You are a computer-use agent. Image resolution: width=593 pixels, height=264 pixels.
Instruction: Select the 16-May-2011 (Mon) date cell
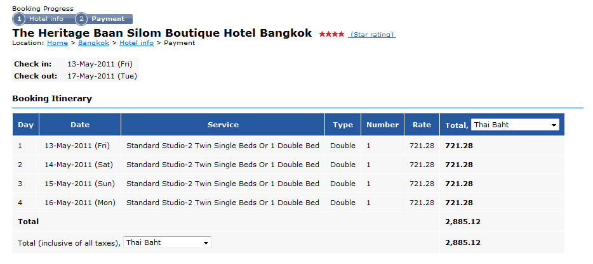click(80, 203)
